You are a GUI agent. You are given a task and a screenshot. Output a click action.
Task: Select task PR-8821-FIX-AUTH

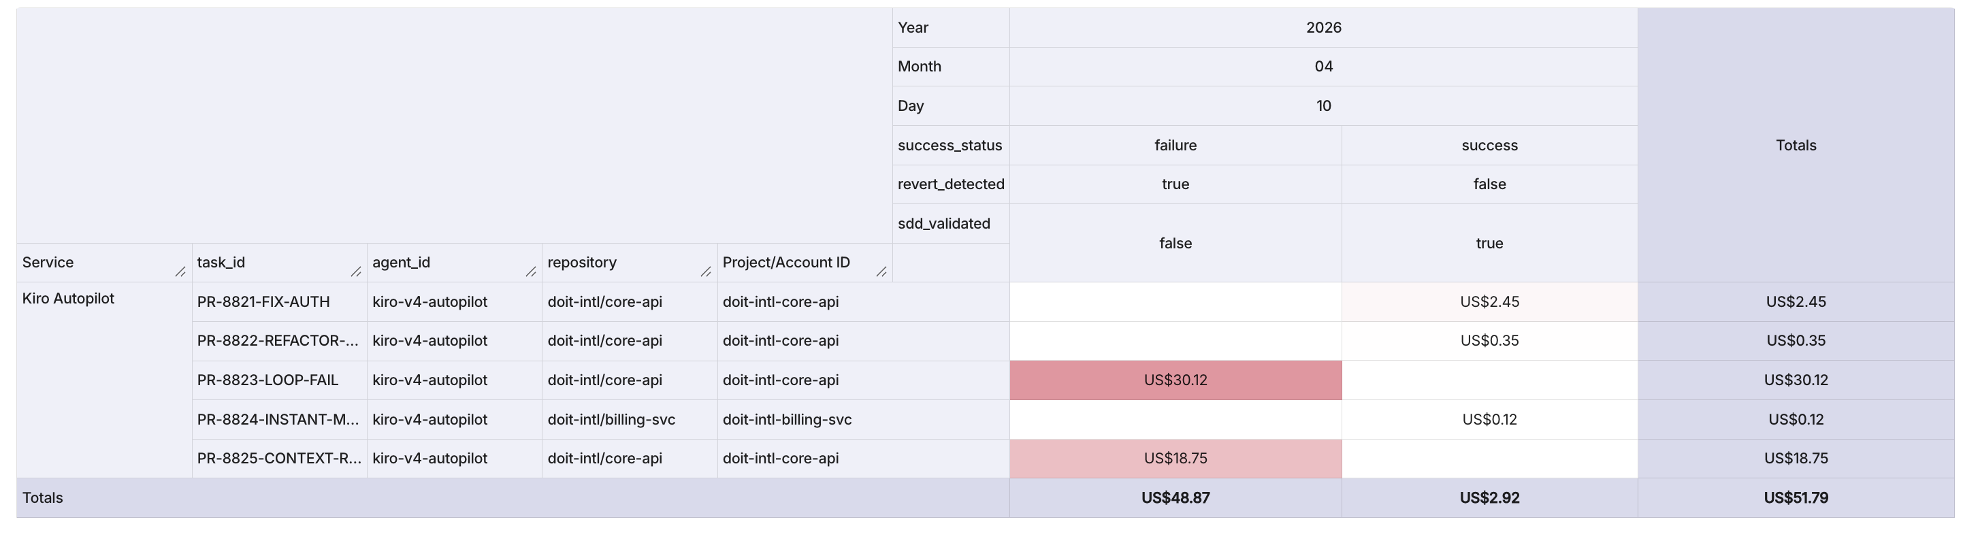[280, 301]
